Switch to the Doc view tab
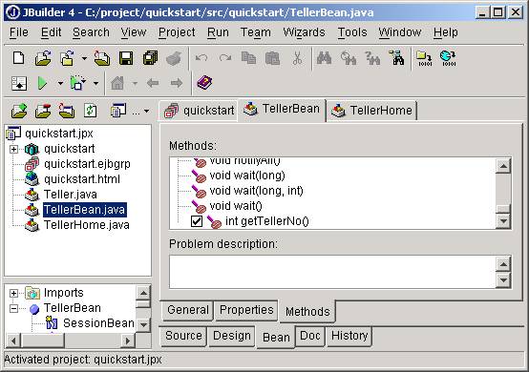 tap(310, 336)
